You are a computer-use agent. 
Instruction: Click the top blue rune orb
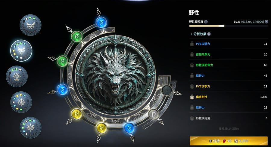click(x=101, y=22)
